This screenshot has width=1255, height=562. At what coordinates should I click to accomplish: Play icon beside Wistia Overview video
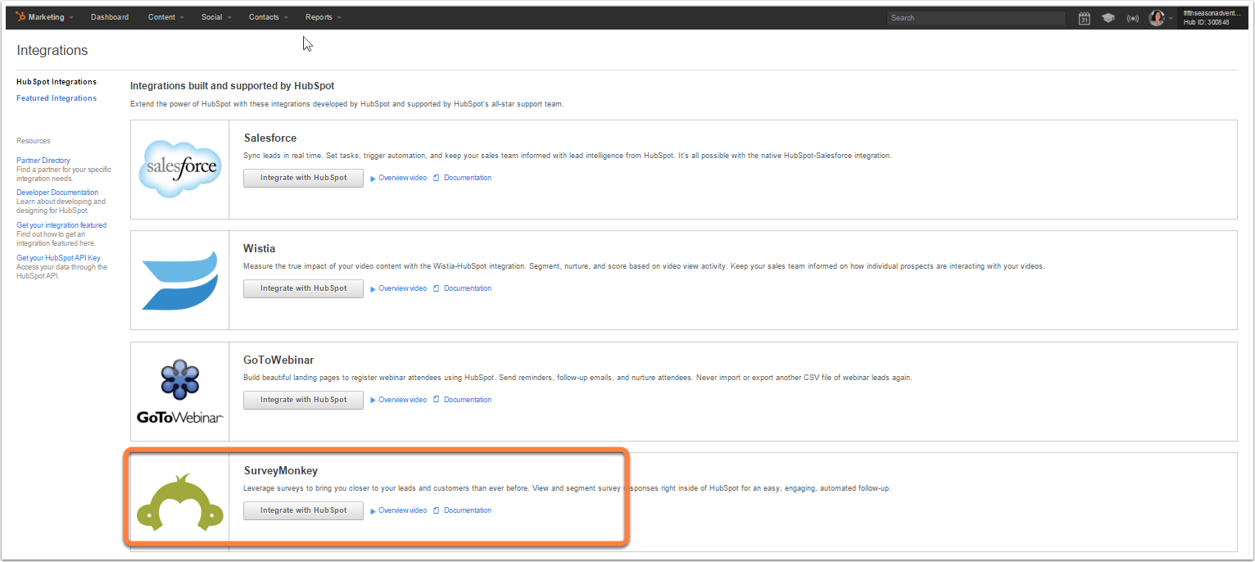[373, 288]
